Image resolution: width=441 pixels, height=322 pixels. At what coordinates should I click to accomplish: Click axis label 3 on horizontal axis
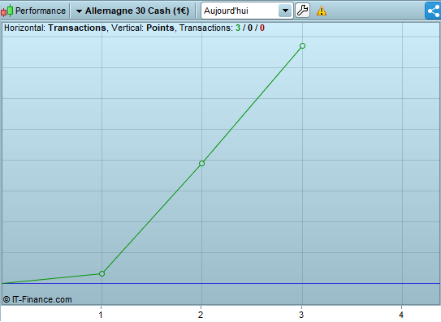pyautogui.click(x=301, y=315)
